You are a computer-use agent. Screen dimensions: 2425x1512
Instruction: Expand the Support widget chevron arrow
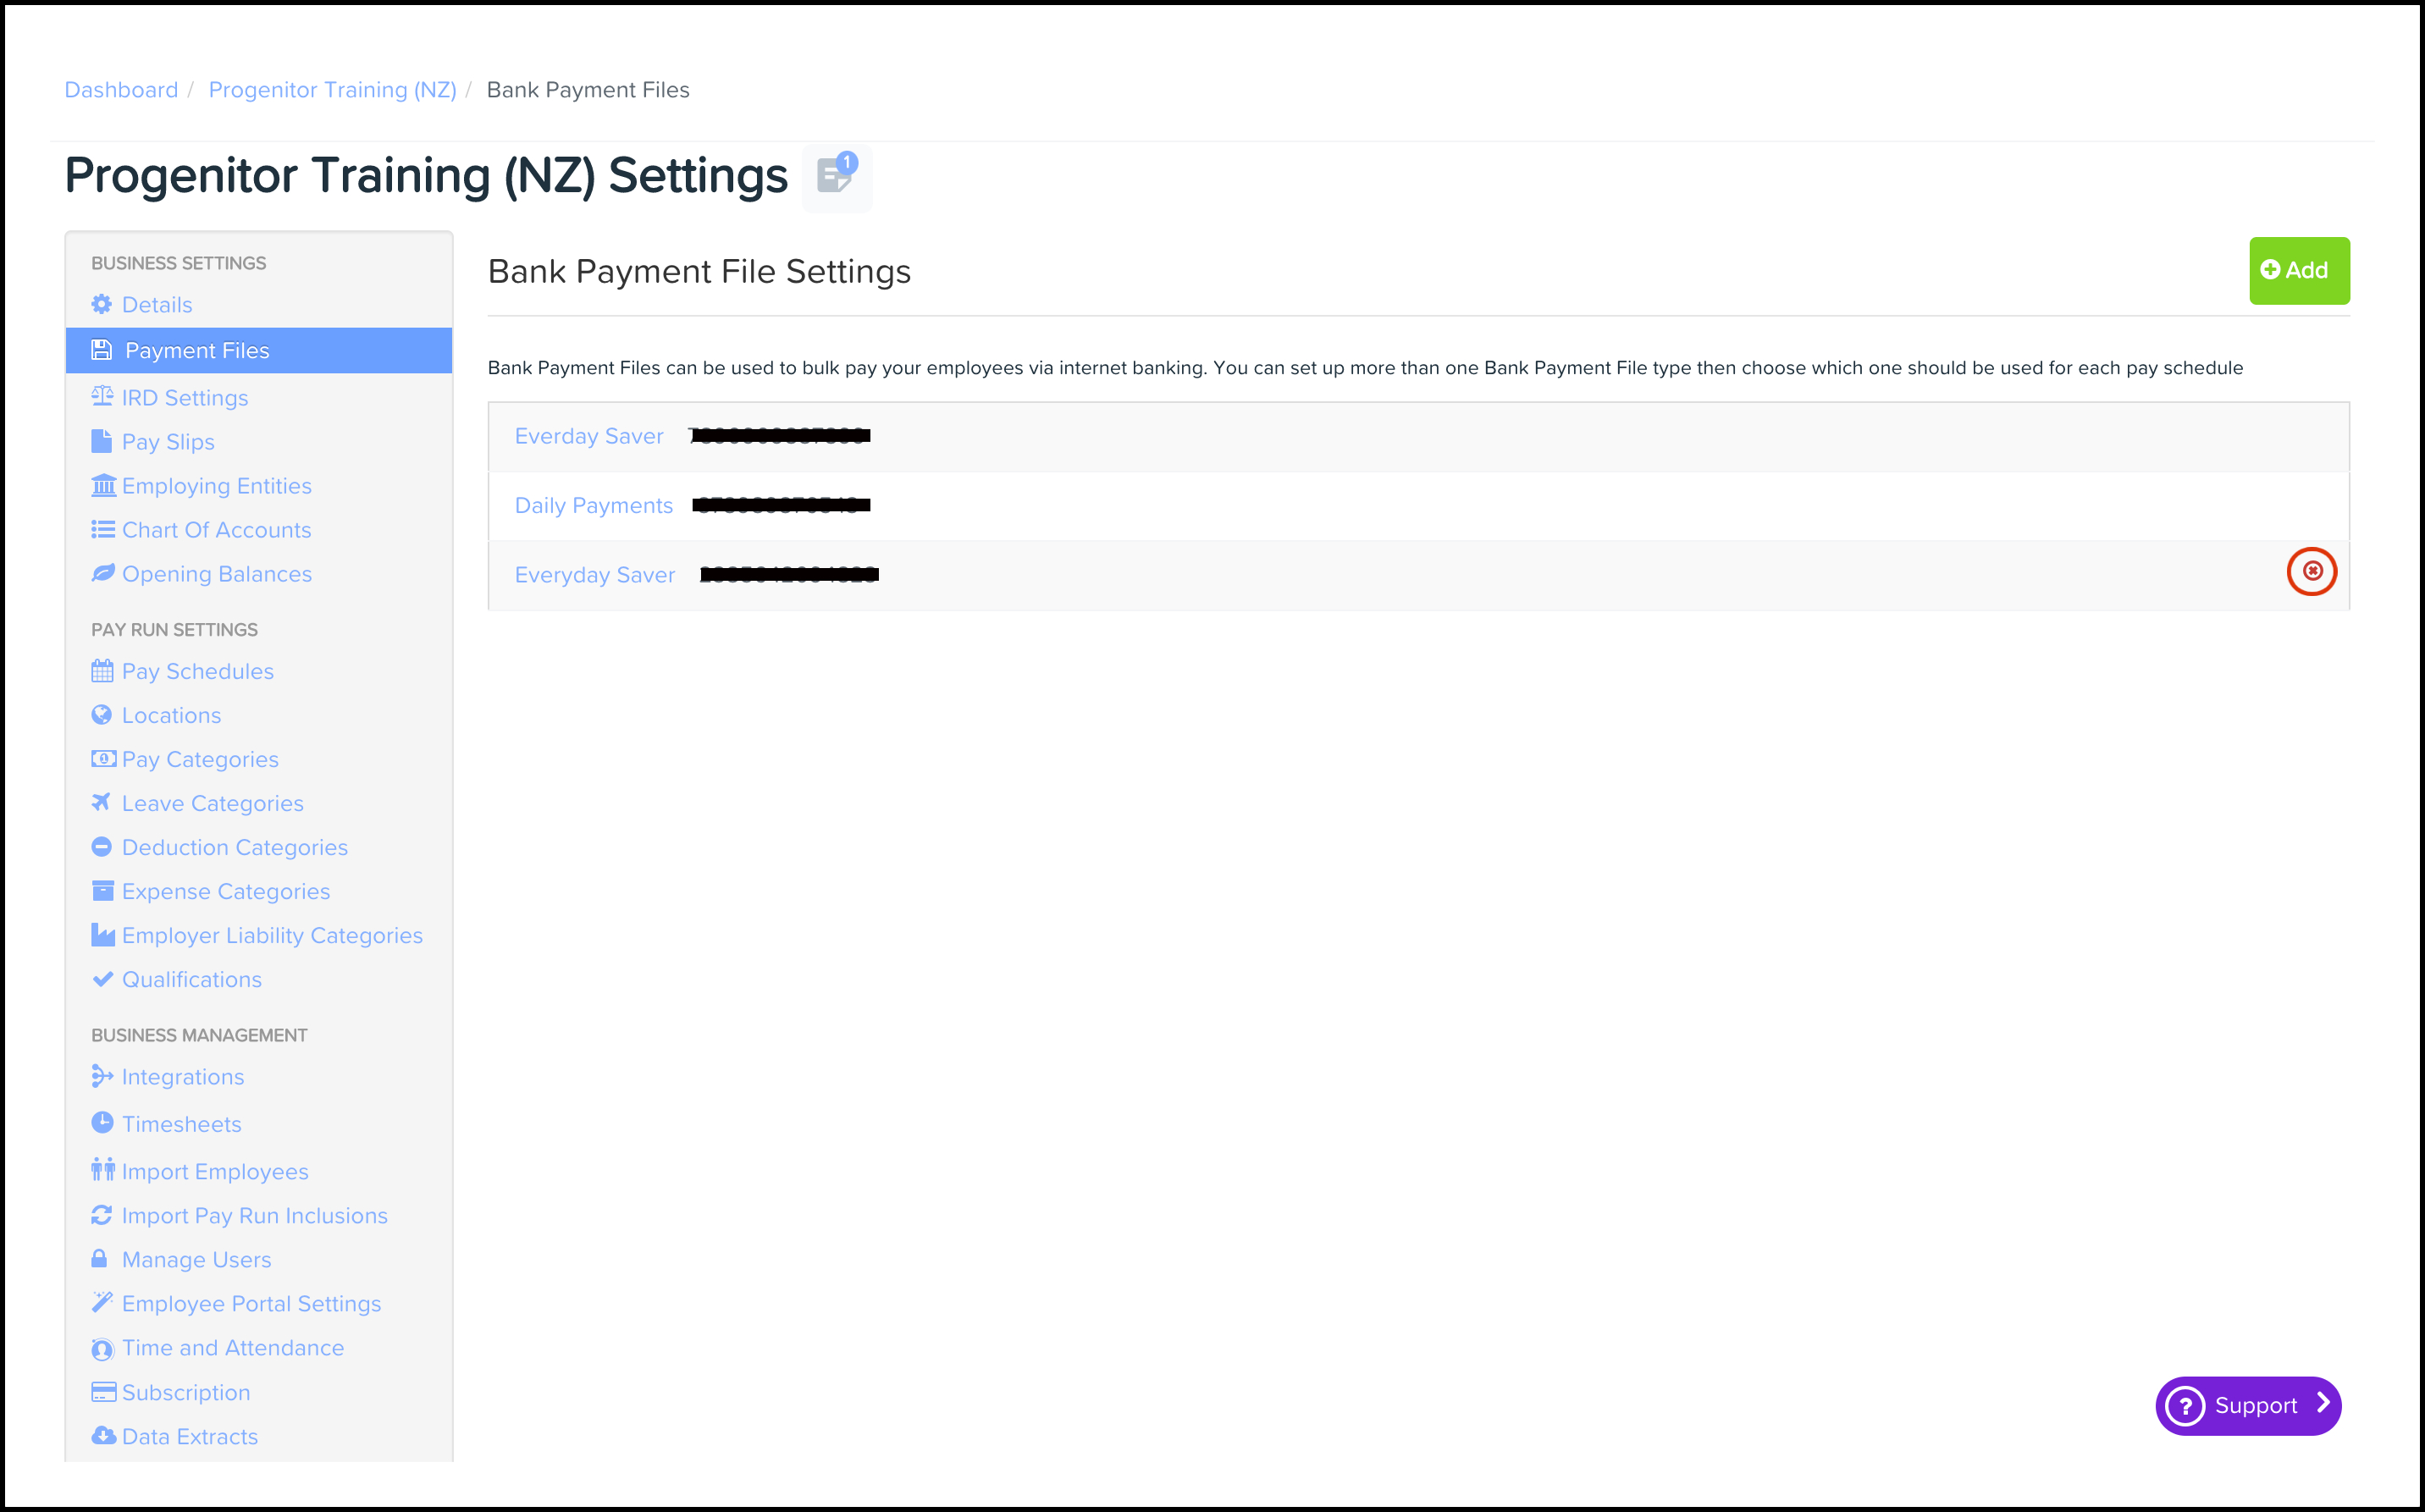coord(2323,1404)
